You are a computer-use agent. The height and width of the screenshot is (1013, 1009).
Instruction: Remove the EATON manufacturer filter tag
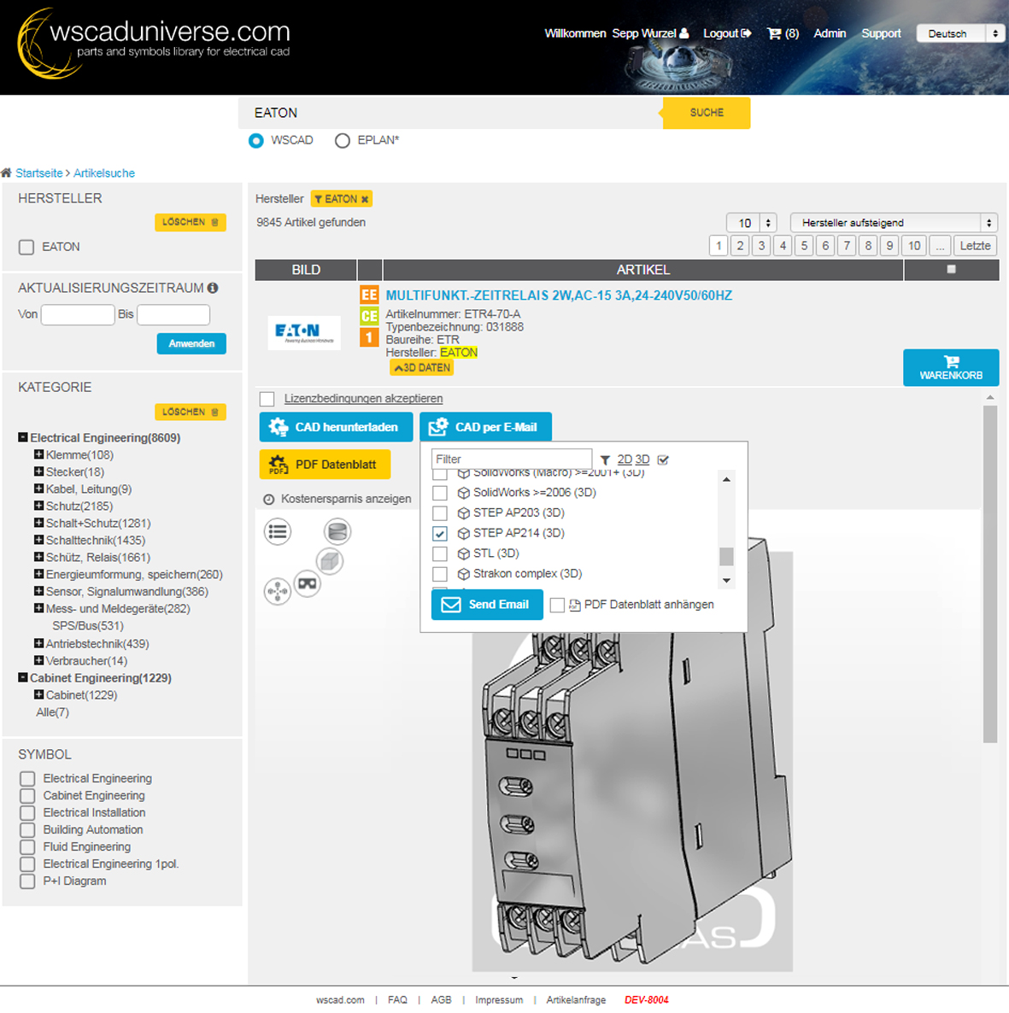click(365, 199)
